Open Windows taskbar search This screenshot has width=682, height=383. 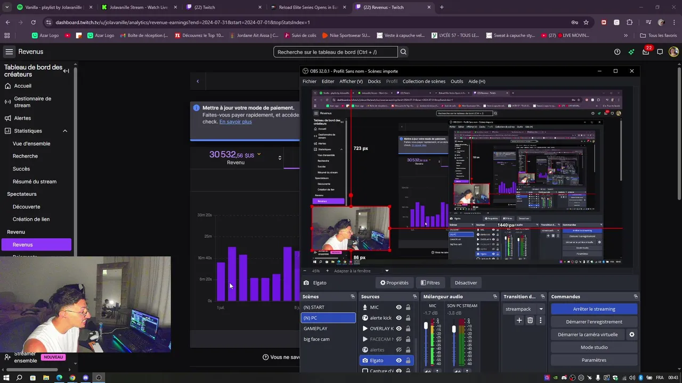(19, 378)
